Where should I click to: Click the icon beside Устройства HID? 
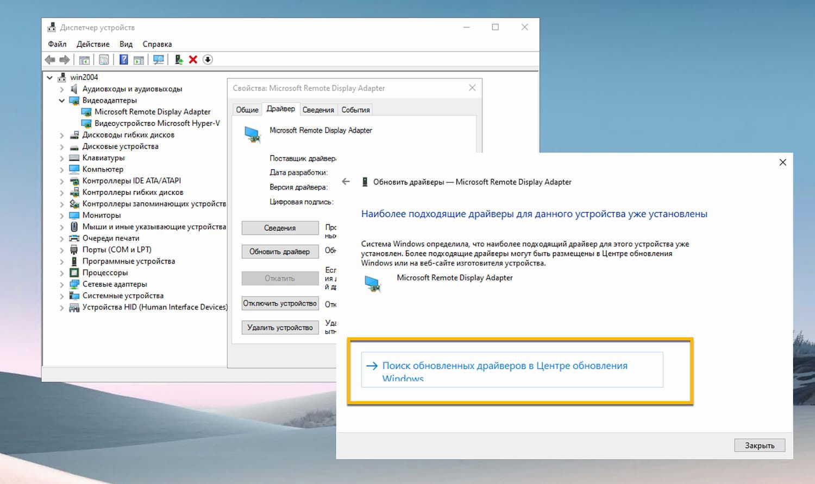pos(74,307)
